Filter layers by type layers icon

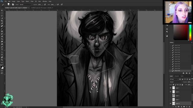coord(185,79)
